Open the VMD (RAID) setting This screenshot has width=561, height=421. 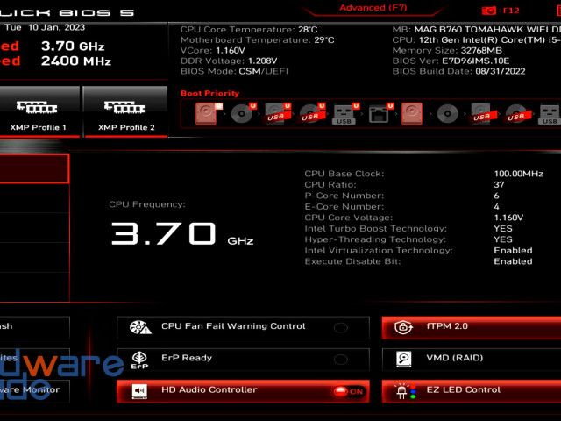point(472,359)
